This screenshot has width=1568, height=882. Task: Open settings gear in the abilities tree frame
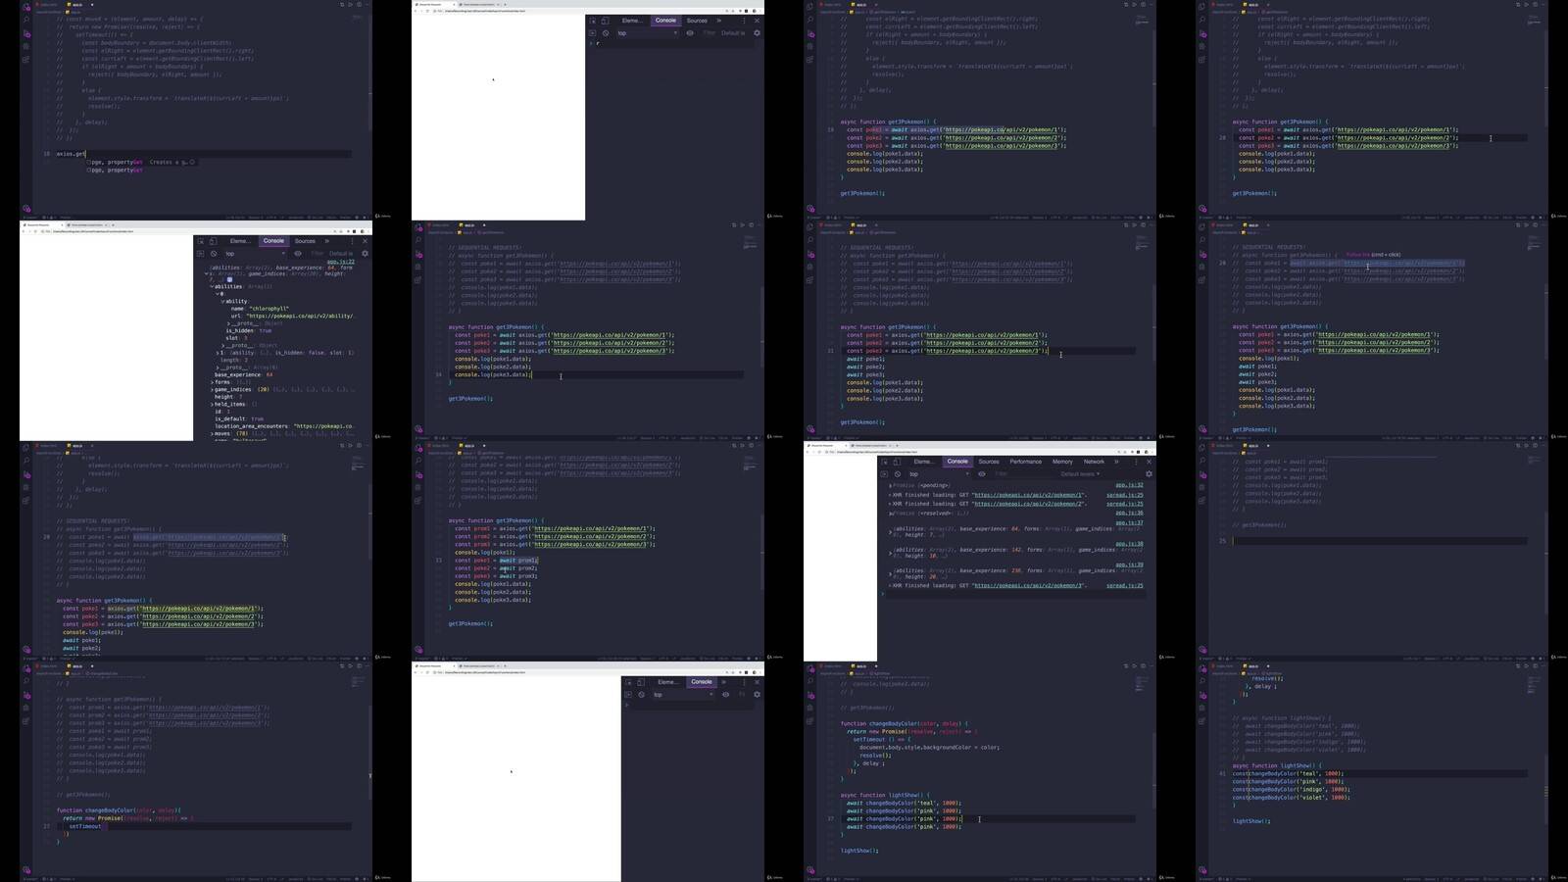tap(365, 254)
